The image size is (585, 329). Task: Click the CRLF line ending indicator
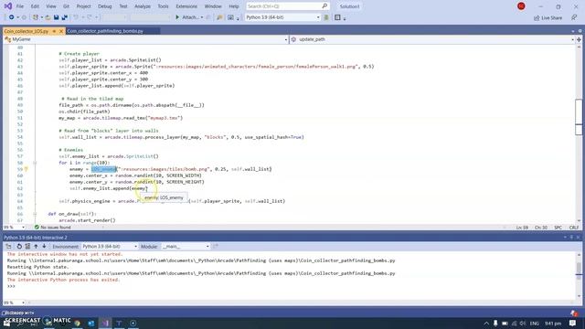click(574, 228)
